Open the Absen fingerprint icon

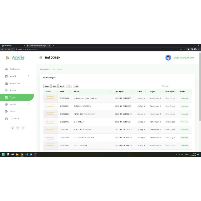tap(7, 90)
